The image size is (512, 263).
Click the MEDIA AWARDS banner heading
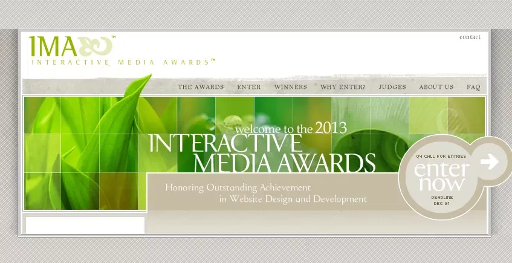click(284, 163)
